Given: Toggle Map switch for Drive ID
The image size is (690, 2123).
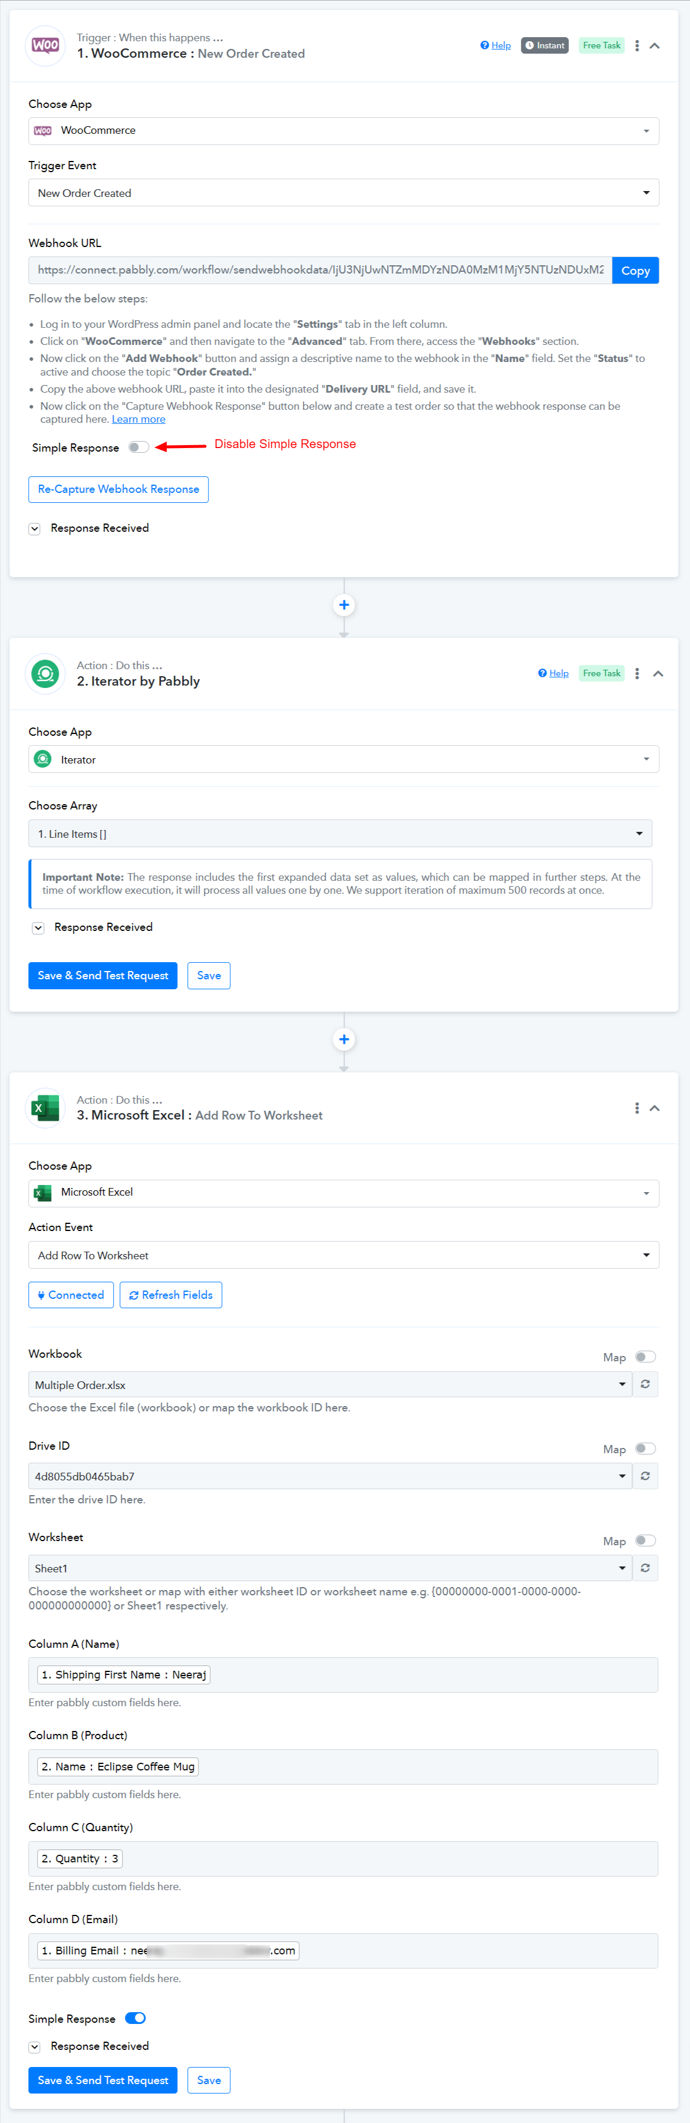Looking at the screenshot, I should coord(646,1449).
